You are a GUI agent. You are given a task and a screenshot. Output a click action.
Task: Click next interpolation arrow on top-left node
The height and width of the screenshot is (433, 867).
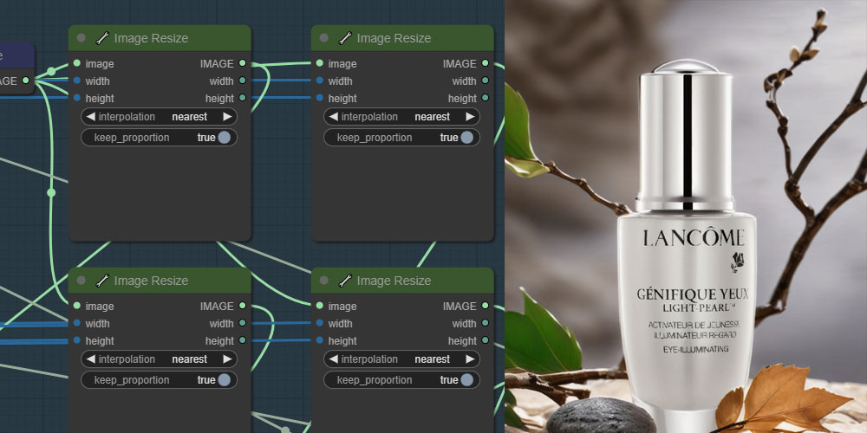[x=227, y=117]
